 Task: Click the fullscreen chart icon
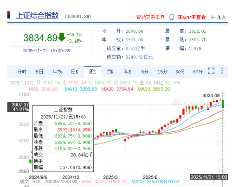(x=211, y=71)
